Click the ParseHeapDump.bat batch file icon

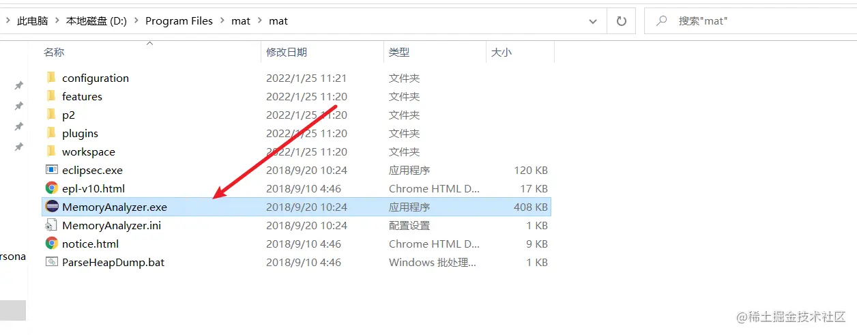click(52, 262)
